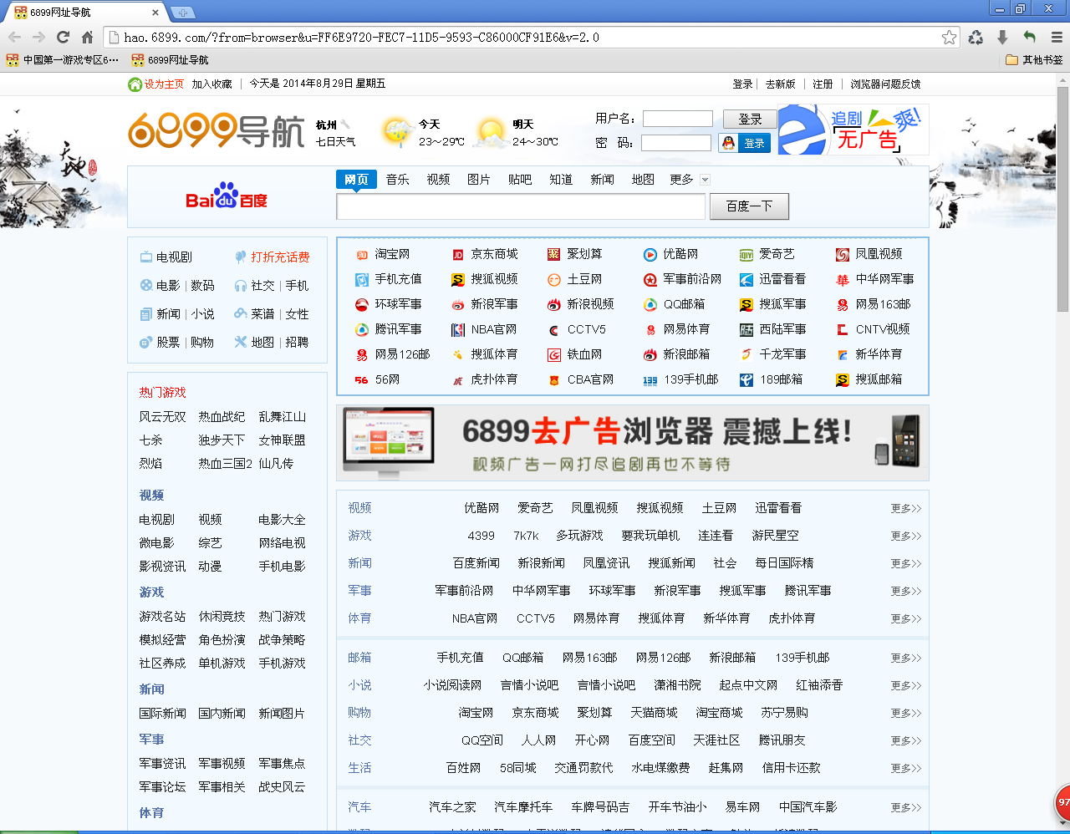Switch to the 图片 search tab

point(479,180)
